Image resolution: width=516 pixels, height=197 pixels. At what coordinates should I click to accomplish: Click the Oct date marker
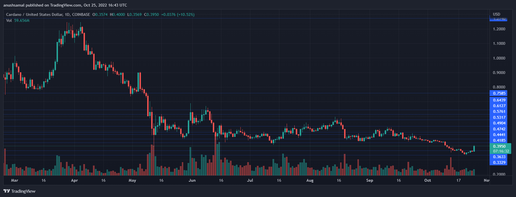pos(427,180)
